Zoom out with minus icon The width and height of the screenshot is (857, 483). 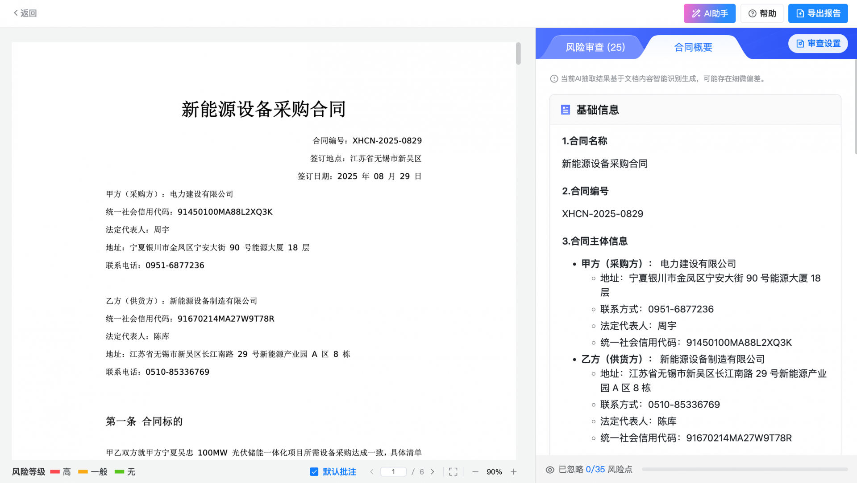(x=475, y=472)
